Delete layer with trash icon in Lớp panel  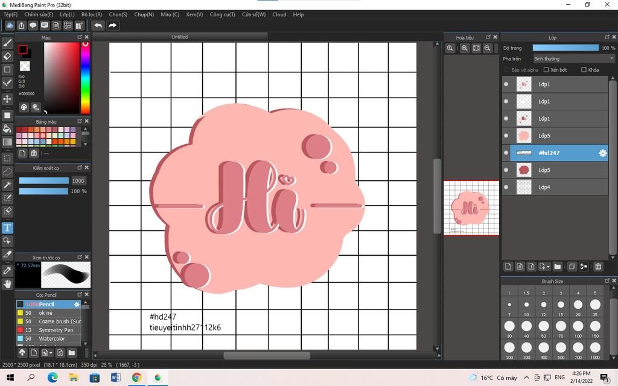(x=598, y=267)
